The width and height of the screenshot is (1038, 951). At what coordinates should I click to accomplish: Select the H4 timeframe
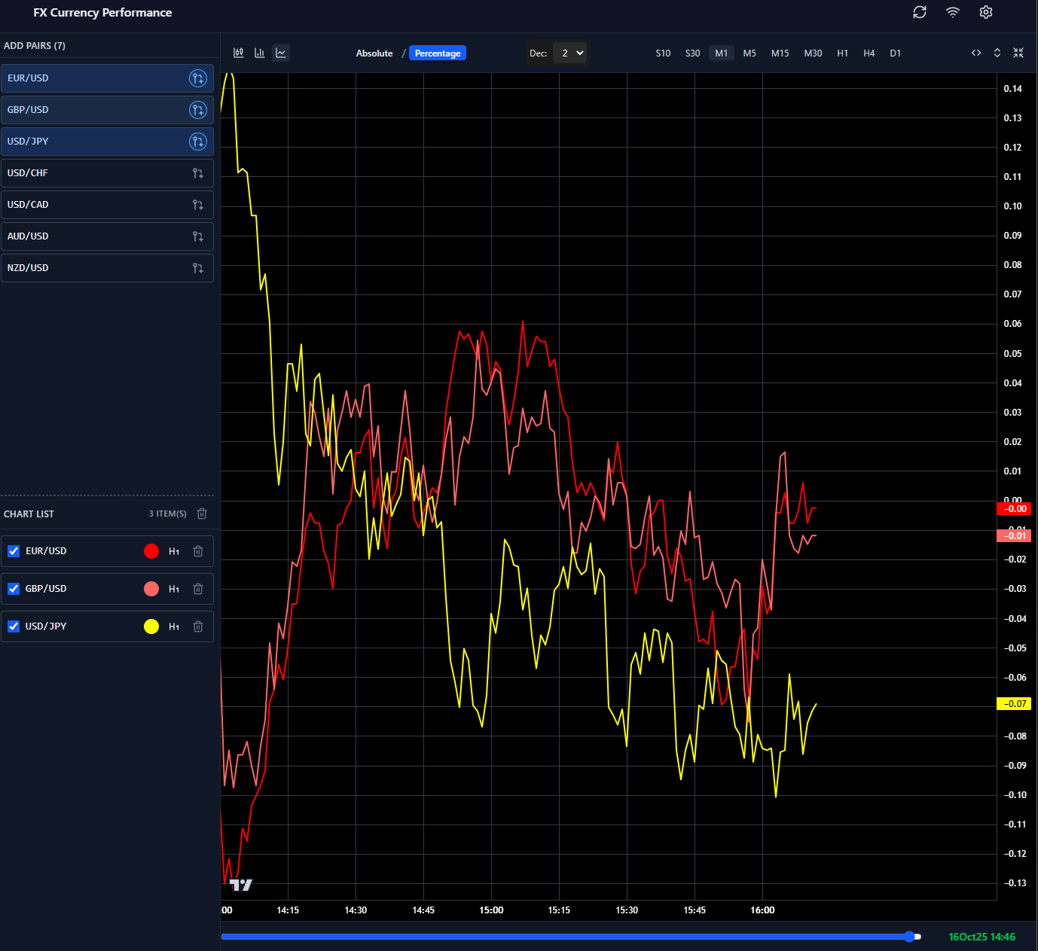coord(869,53)
